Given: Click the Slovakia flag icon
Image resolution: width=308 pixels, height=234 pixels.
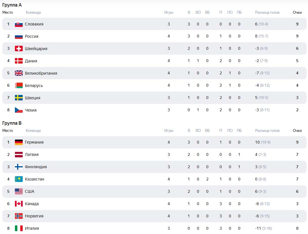Looking at the screenshot, I should pyautogui.click(x=19, y=24).
